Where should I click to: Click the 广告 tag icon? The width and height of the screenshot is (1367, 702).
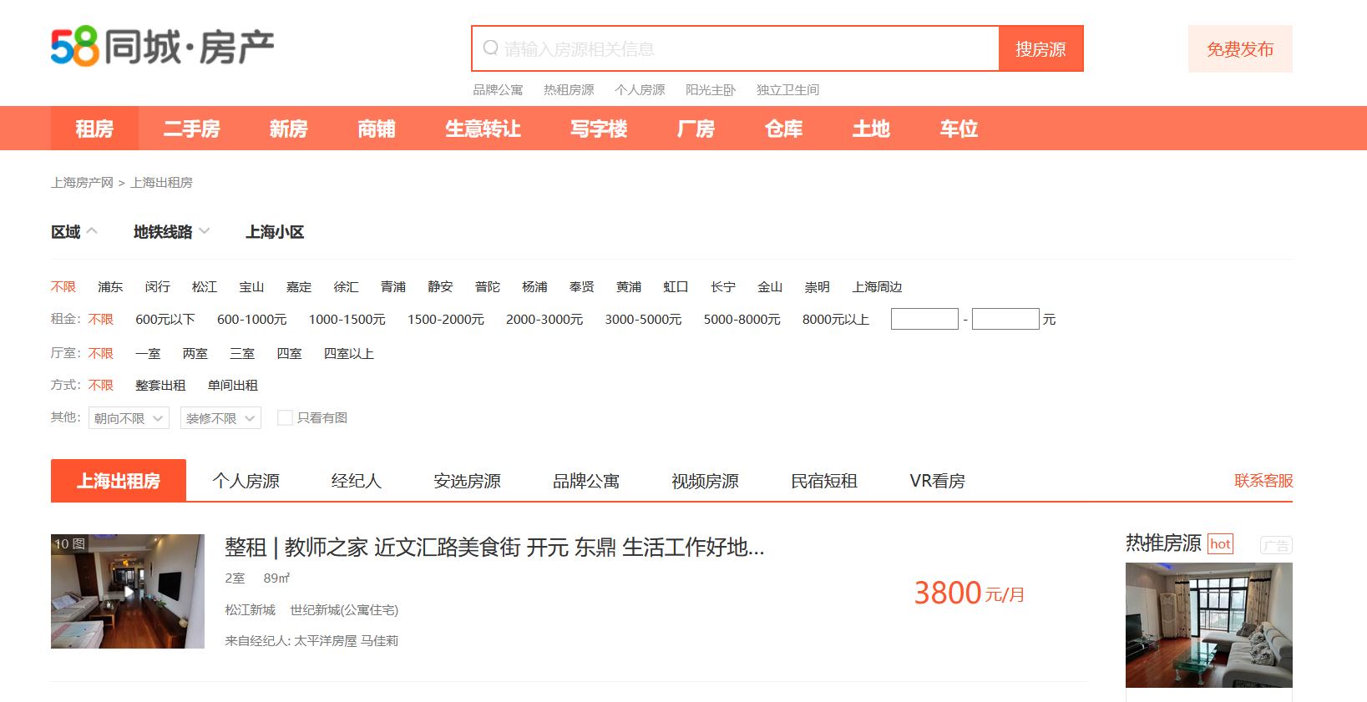1276,545
